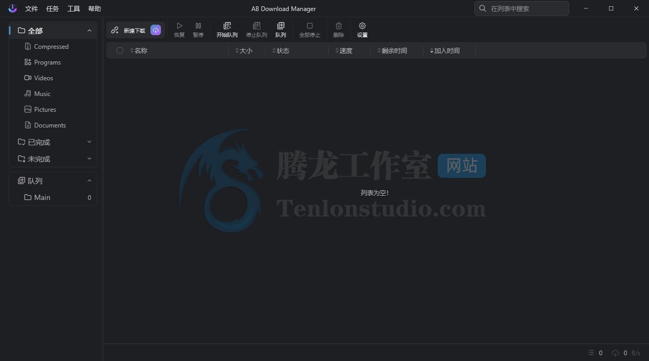649x361 pixels.
Task: Click the Main queue count 0
Action: pos(89,198)
